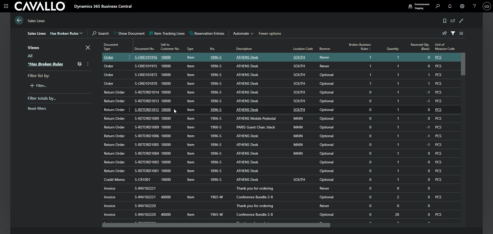Click the back arrow button
This screenshot has height=234, width=493.
19,21
